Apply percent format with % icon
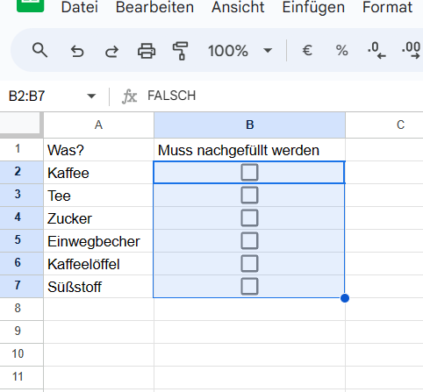Viewport: 423px width, 392px height. 341,50
